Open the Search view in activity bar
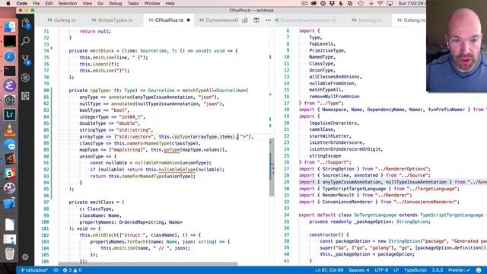The image size is (487, 274). click(x=25, y=40)
